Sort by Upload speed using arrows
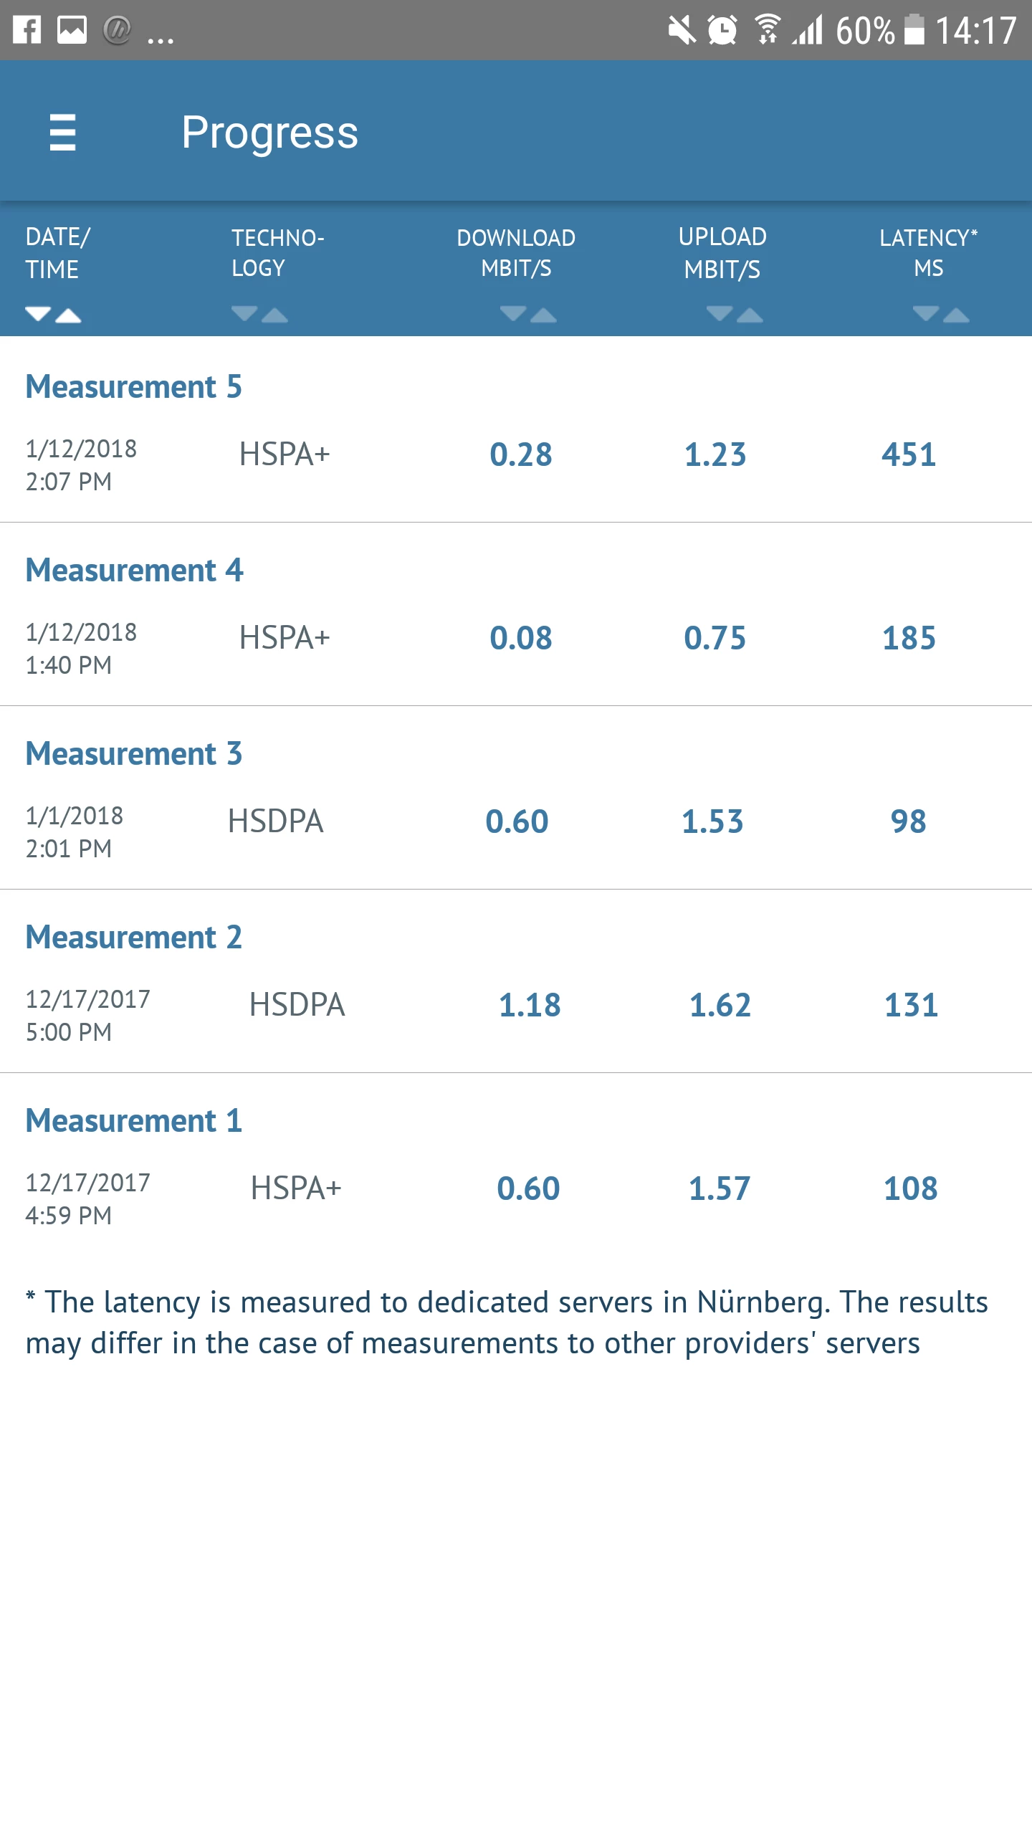Image resolution: width=1032 pixels, height=1835 pixels. pos(735,314)
